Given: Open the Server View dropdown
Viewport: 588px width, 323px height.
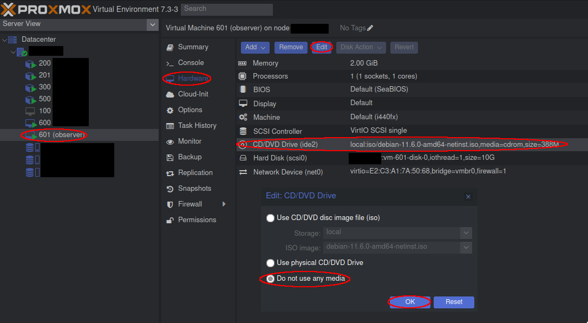Looking at the screenshot, I should click(152, 25).
